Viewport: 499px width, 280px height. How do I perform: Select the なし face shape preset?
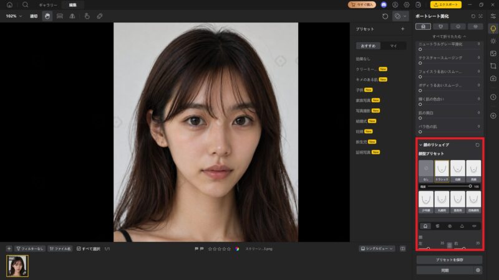coord(426,171)
